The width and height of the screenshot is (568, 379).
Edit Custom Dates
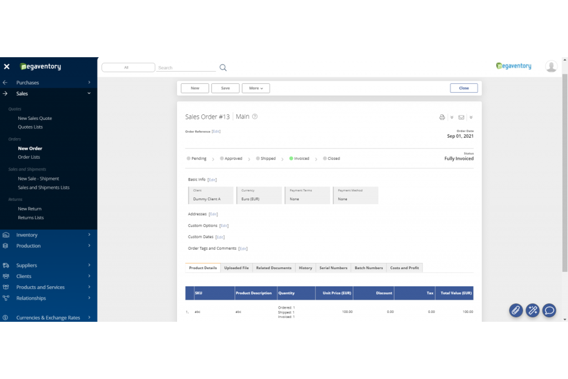tap(220, 237)
